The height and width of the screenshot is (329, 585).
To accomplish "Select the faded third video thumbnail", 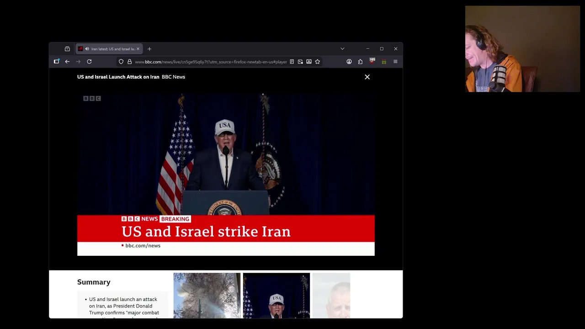I will (331, 295).
